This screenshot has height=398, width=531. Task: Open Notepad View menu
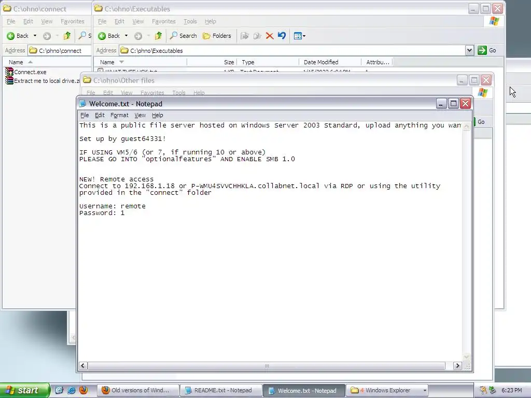[x=140, y=115]
